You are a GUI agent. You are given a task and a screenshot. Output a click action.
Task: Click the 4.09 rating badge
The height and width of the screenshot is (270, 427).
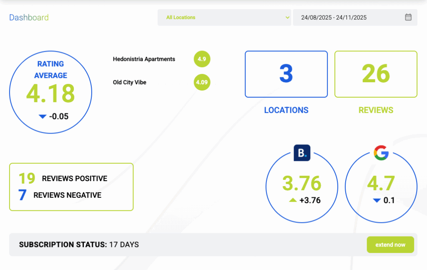click(x=202, y=82)
